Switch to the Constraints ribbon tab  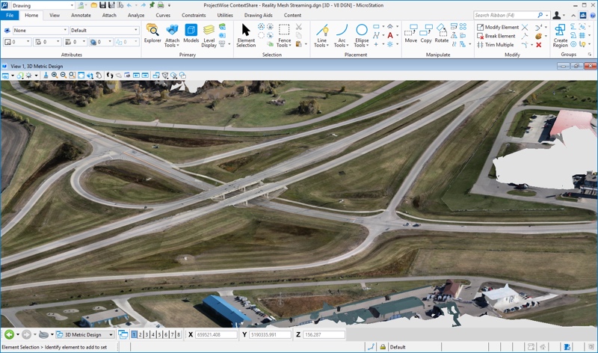tap(194, 15)
